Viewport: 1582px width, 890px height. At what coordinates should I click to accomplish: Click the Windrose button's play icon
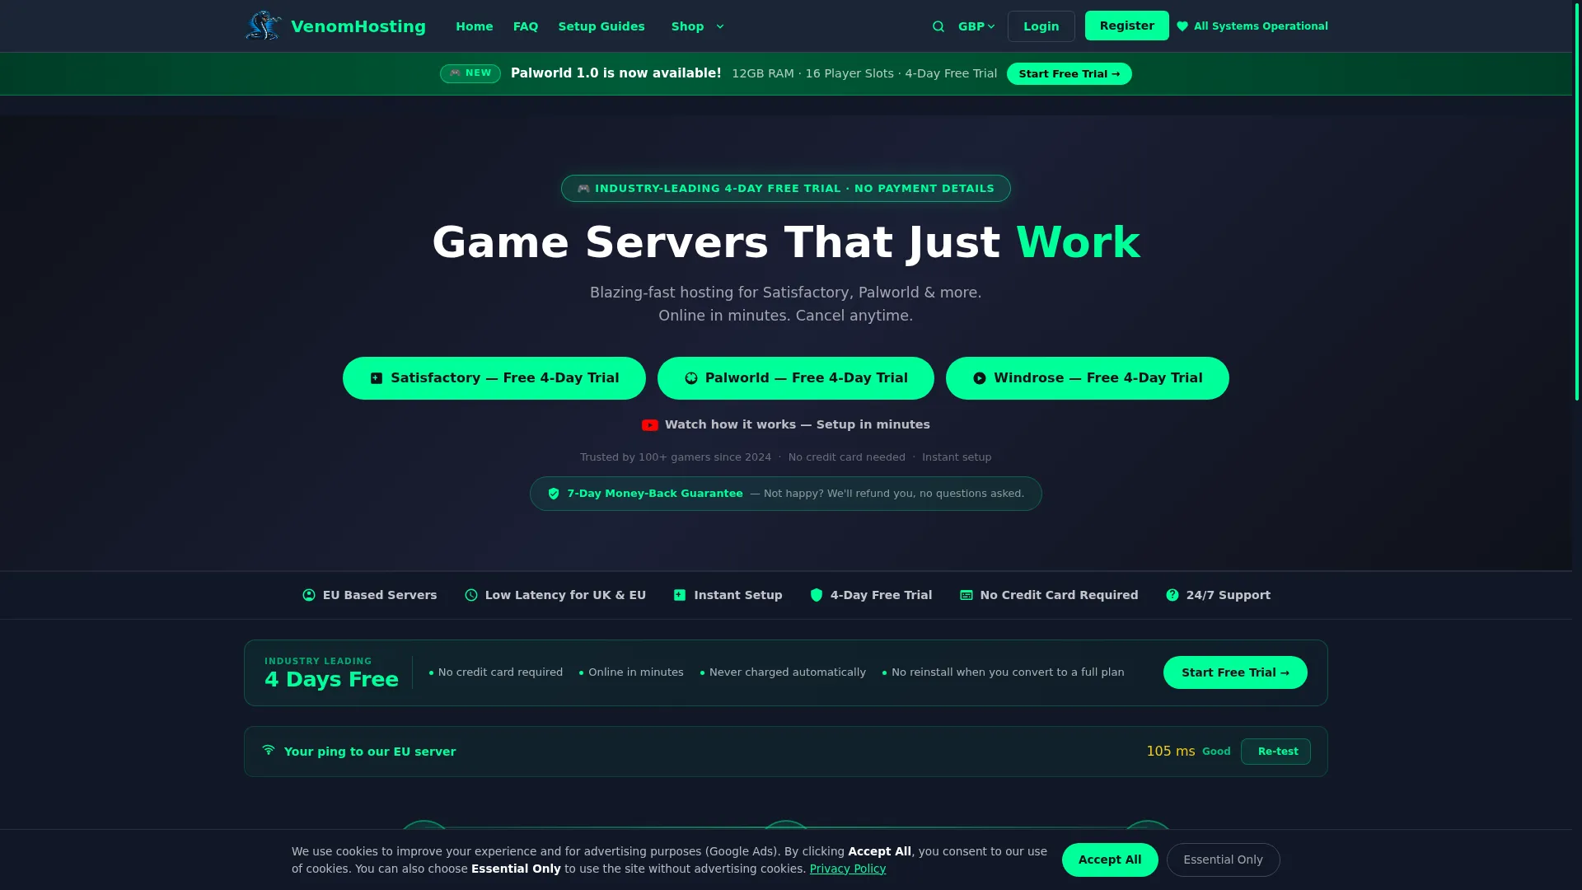pyautogui.click(x=980, y=378)
